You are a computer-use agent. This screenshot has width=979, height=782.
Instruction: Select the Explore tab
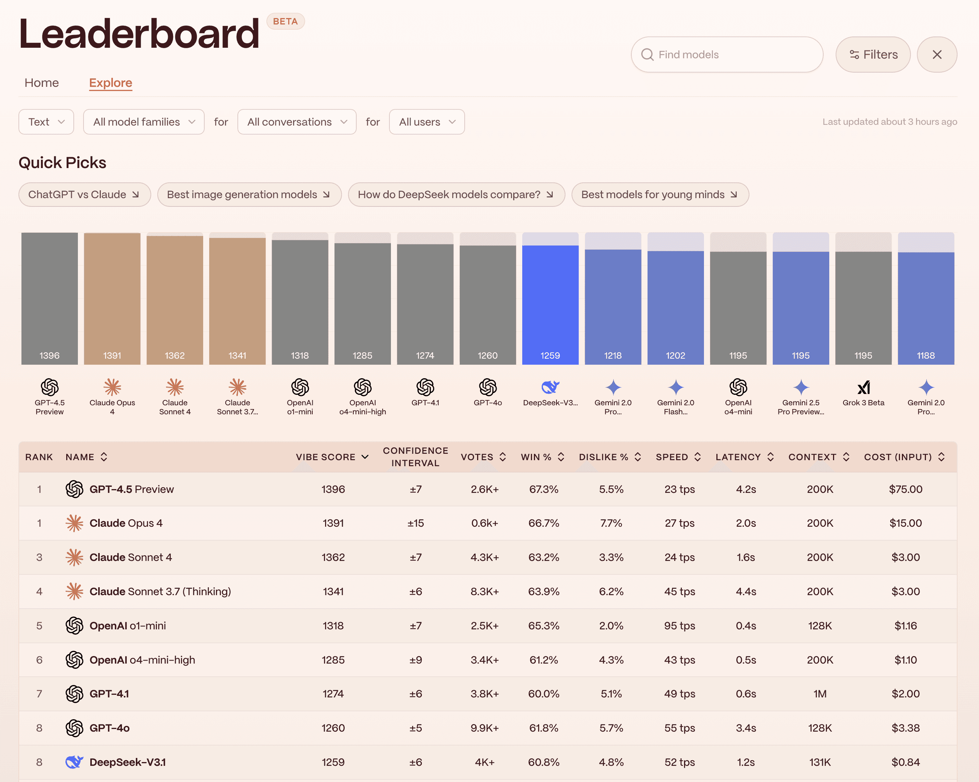[110, 83]
